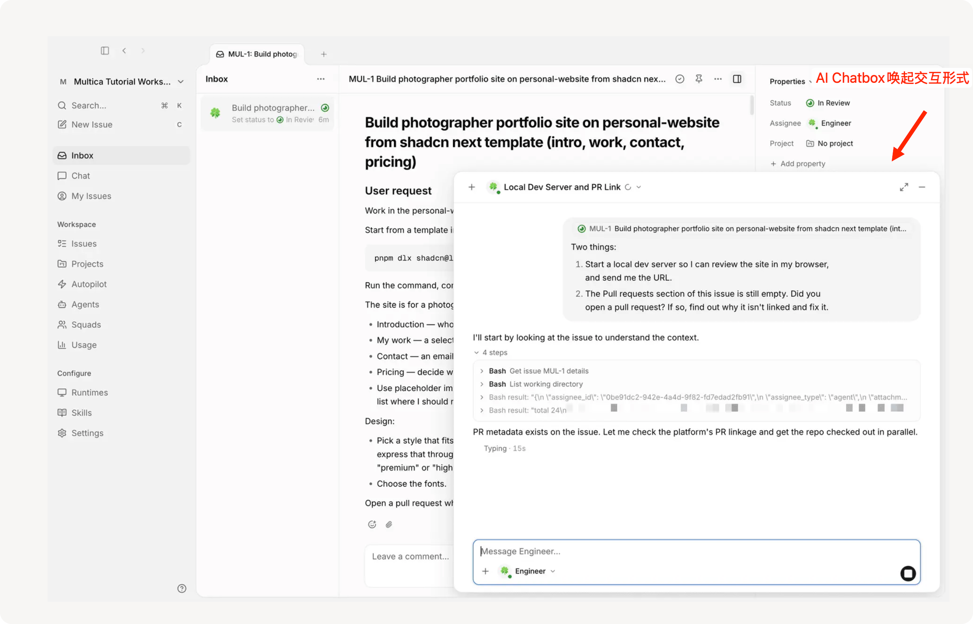Add an emoji reaction to the issue
Viewport: 973px width, 624px height.
pos(372,525)
